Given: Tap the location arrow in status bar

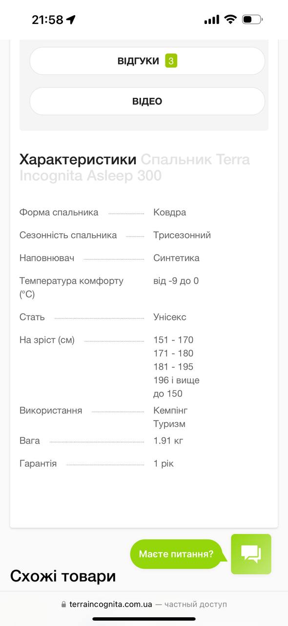Looking at the screenshot, I should click(71, 20).
